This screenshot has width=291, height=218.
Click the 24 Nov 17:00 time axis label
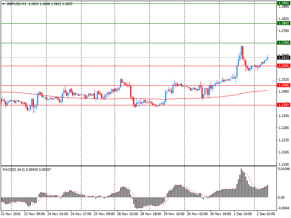coord(81,214)
